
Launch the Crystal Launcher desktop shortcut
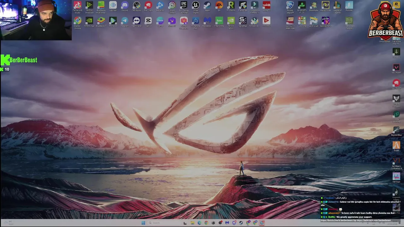pyautogui.click(x=396, y=116)
